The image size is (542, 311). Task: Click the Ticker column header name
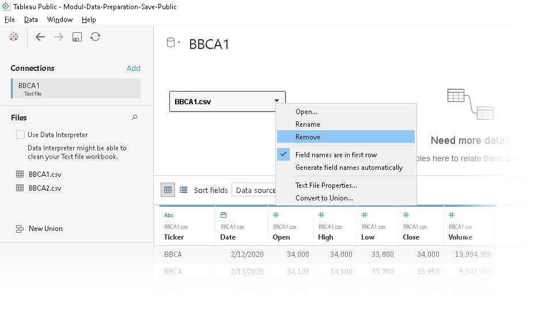tap(174, 237)
